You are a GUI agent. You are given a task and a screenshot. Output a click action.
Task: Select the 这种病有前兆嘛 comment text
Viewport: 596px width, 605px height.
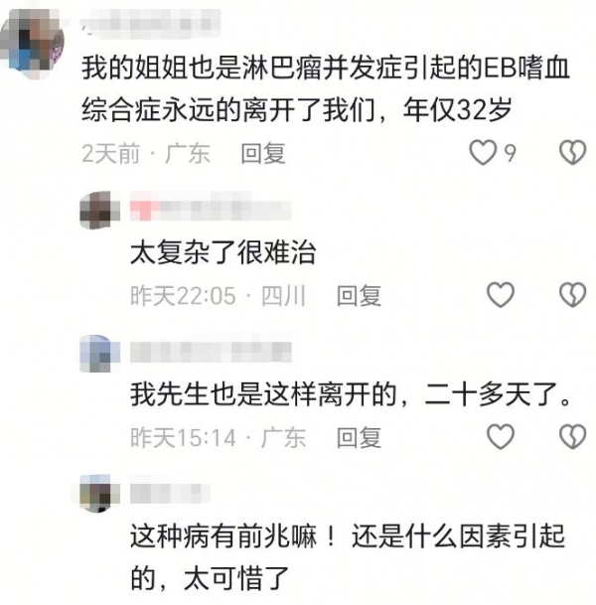tap(348, 556)
